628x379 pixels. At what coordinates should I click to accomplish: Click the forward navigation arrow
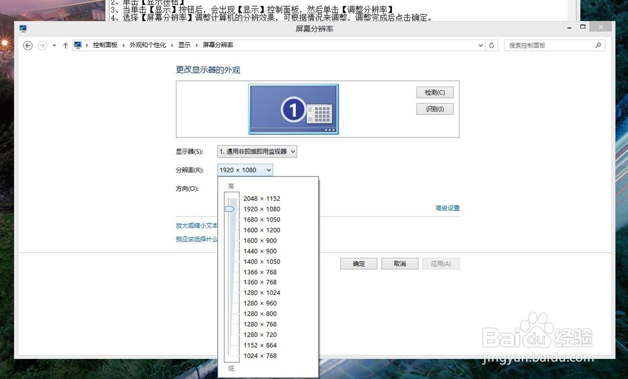point(42,46)
